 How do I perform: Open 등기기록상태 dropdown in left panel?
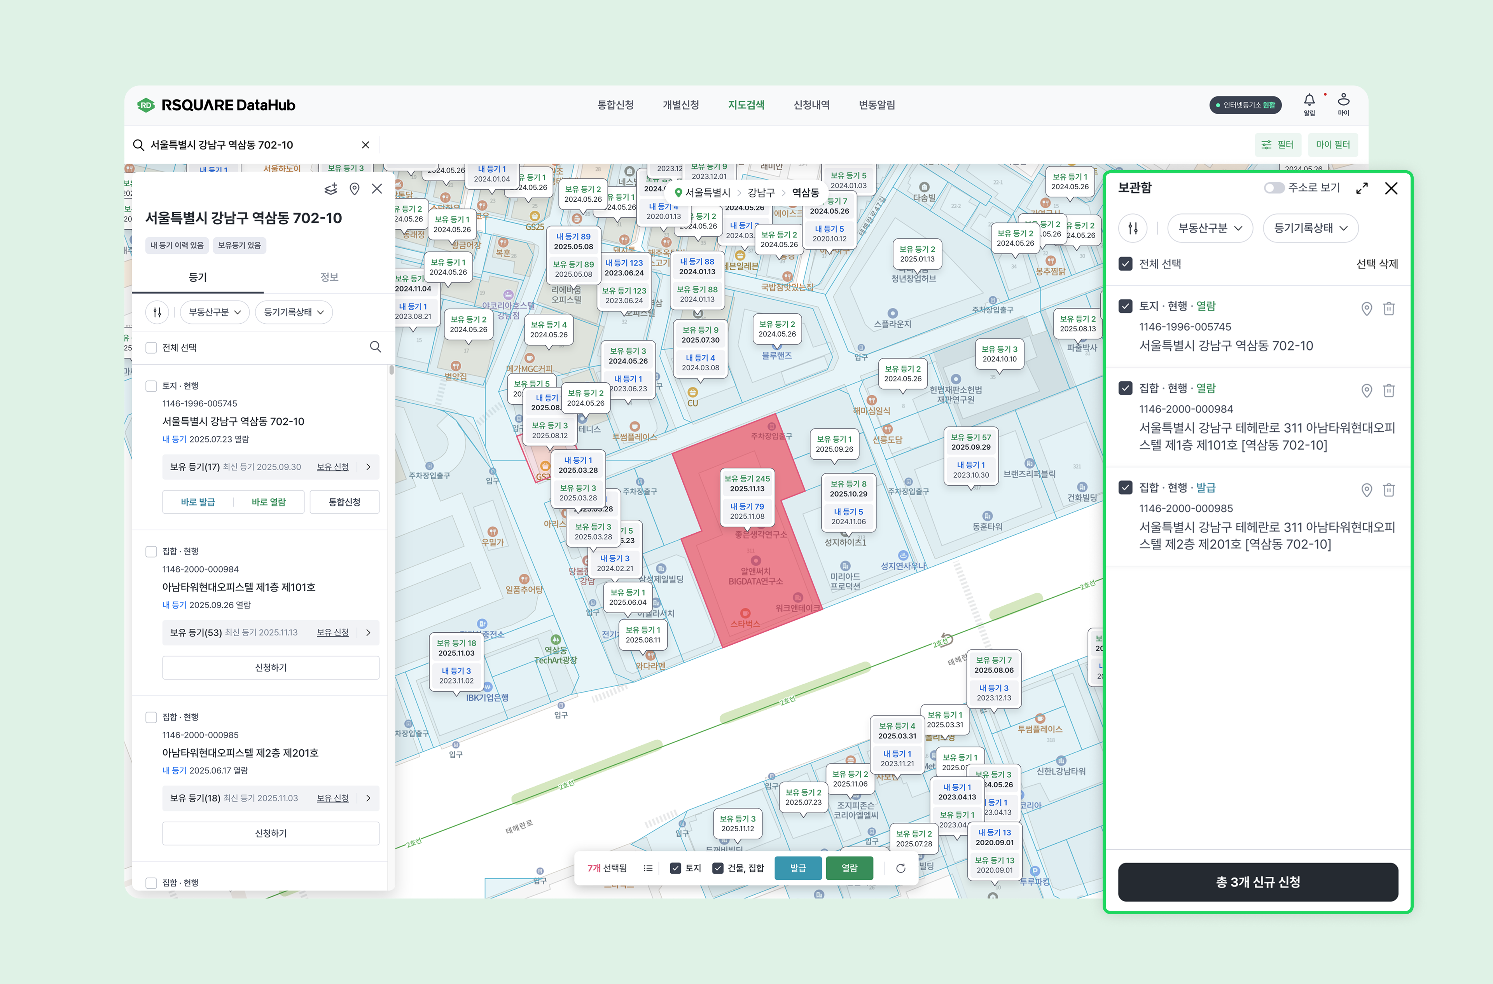point(294,312)
